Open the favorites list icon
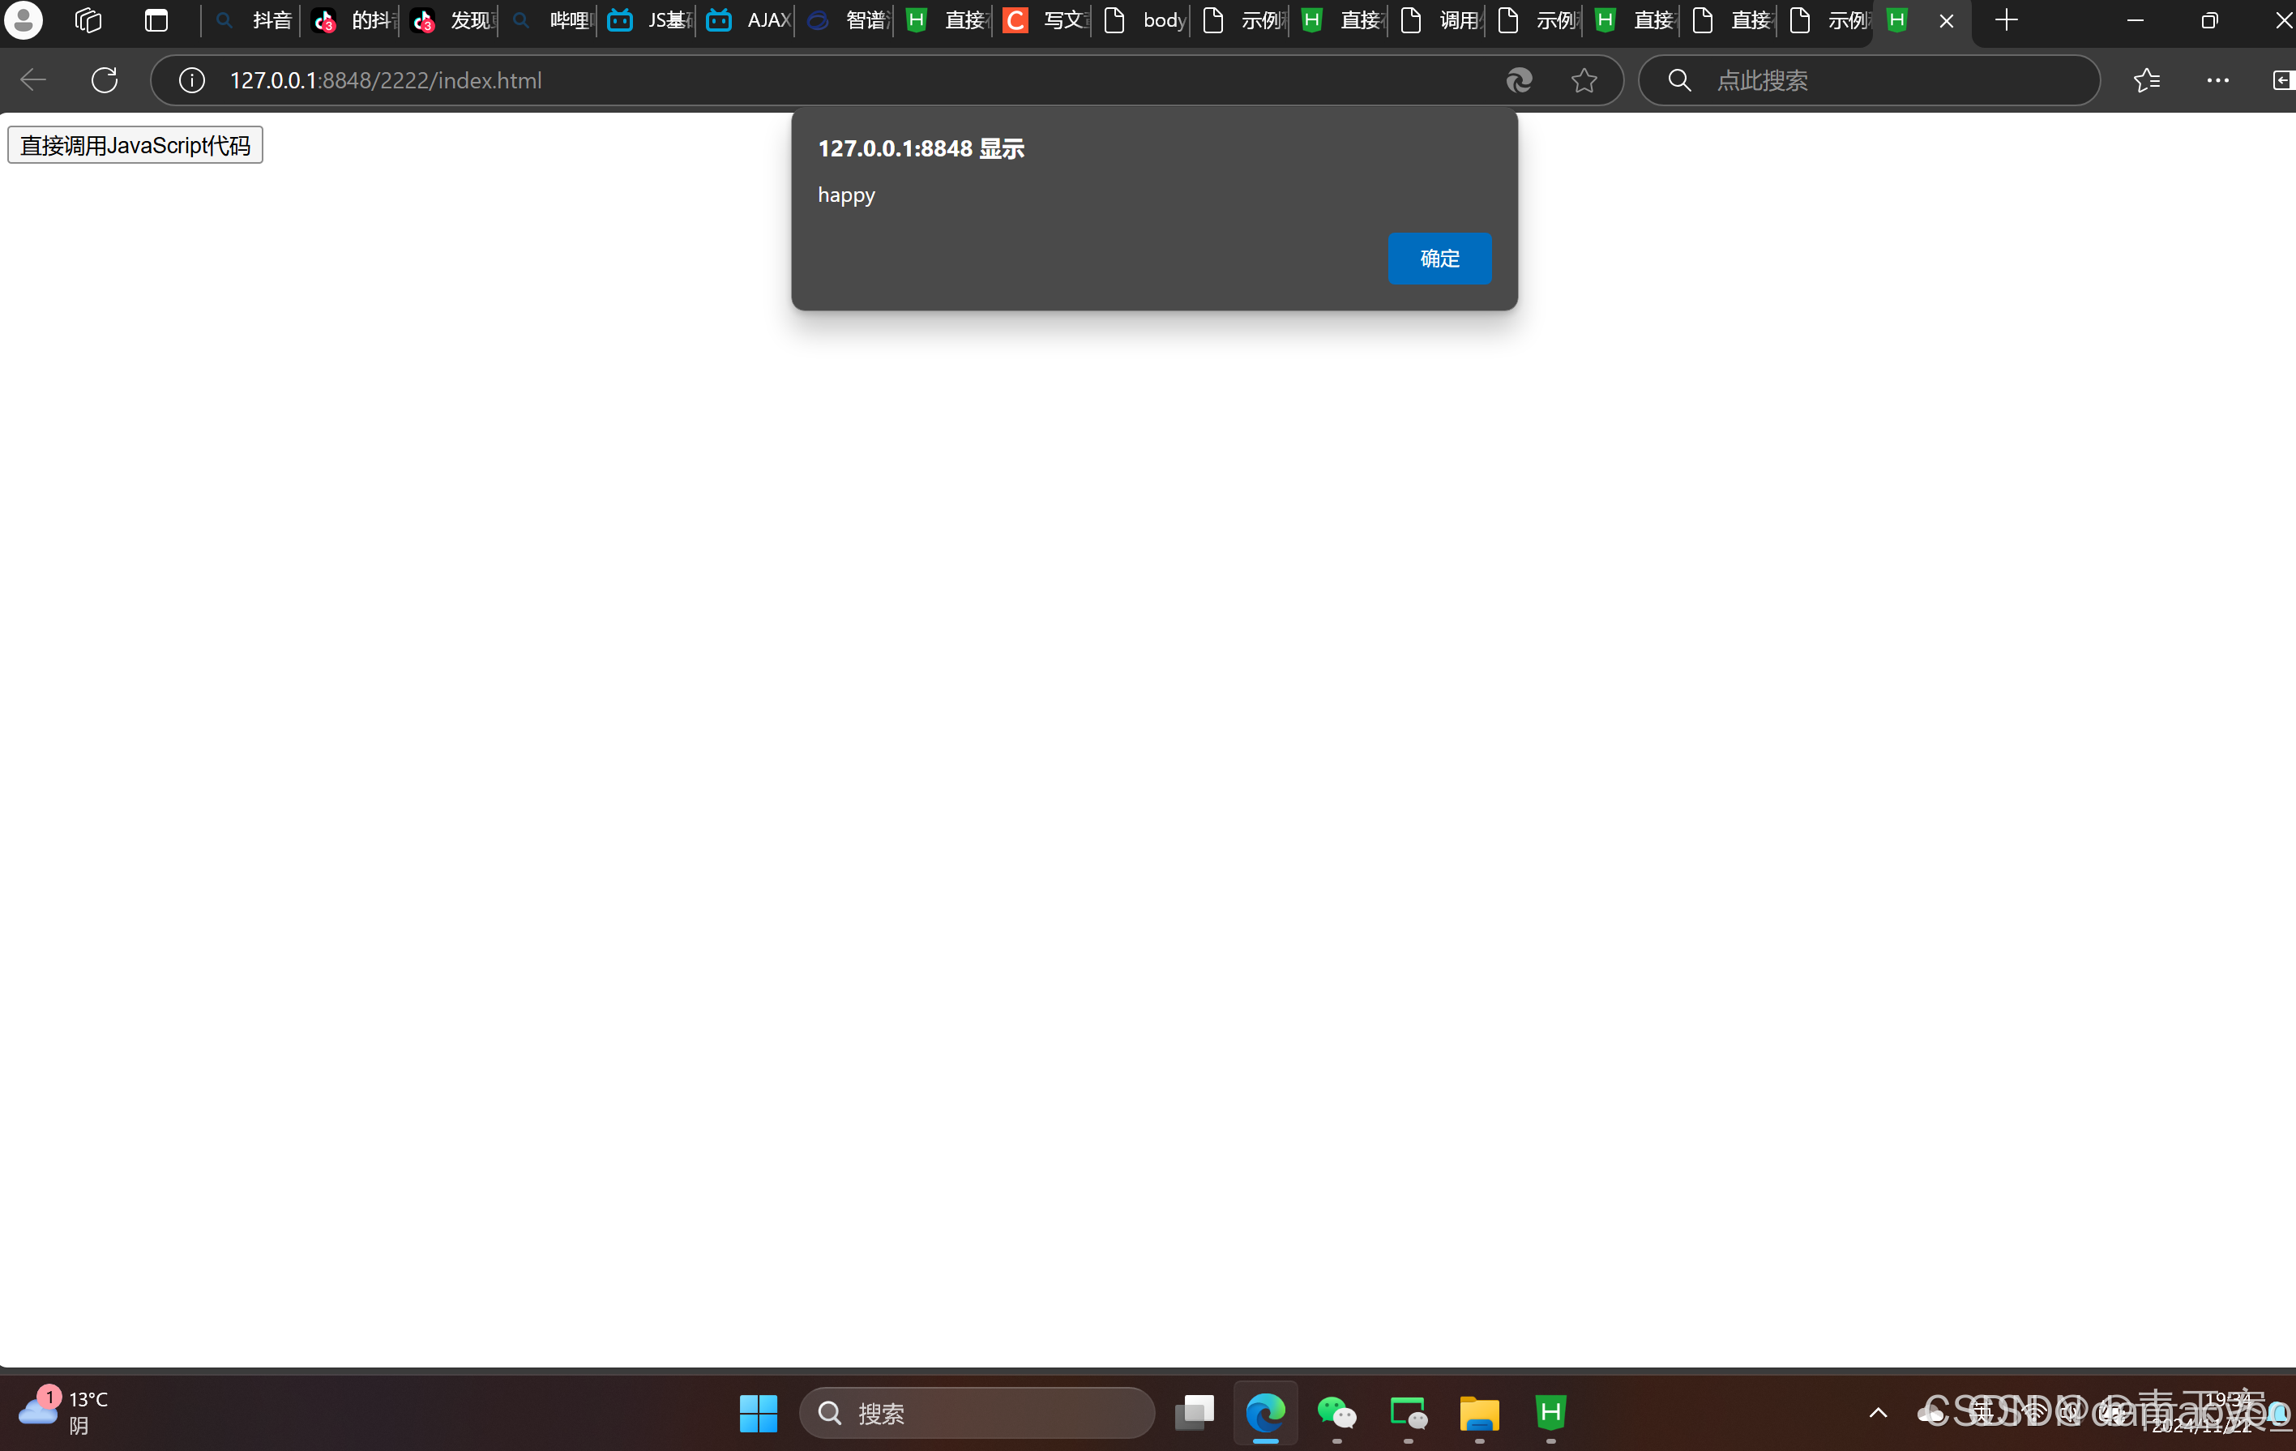2296x1451 pixels. pos(2146,80)
